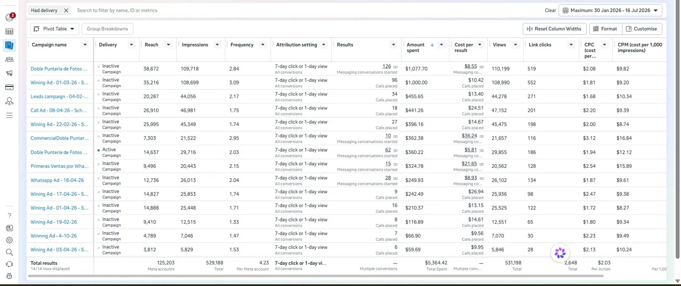This screenshot has height=286, width=681.
Task: Open the Wining Ad - 19-02-26 link
Action: click(x=53, y=222)
